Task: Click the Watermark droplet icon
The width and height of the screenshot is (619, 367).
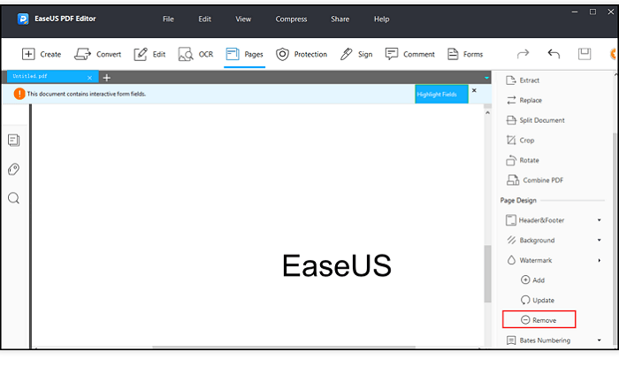Action: tap(511, 260)
